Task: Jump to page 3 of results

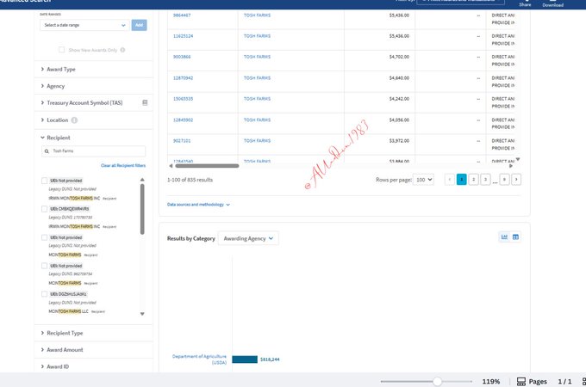Action: [x=485, y=180]
